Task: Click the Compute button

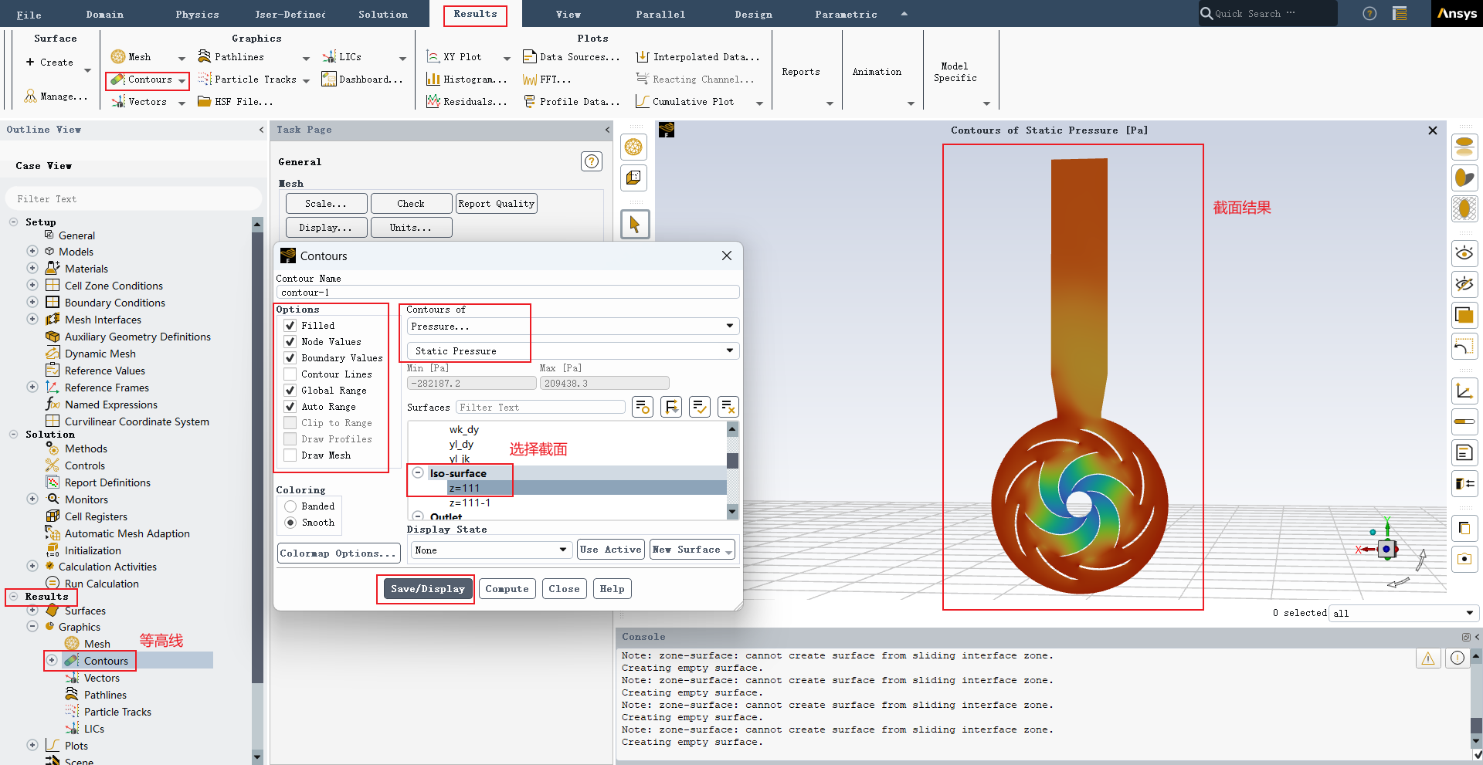Action: [x=507, y=589]
